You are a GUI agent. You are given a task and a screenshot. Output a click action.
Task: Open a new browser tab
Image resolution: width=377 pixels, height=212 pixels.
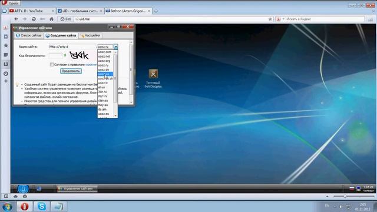(156, 11)
